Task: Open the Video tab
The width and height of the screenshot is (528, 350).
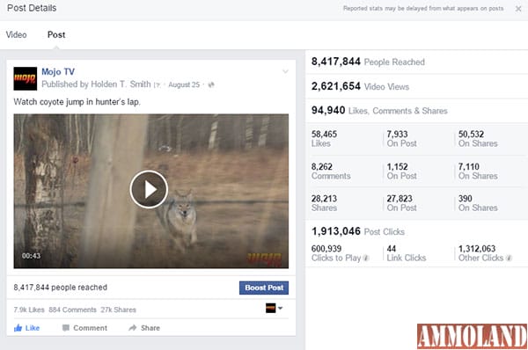Action: tap(16, 34)
